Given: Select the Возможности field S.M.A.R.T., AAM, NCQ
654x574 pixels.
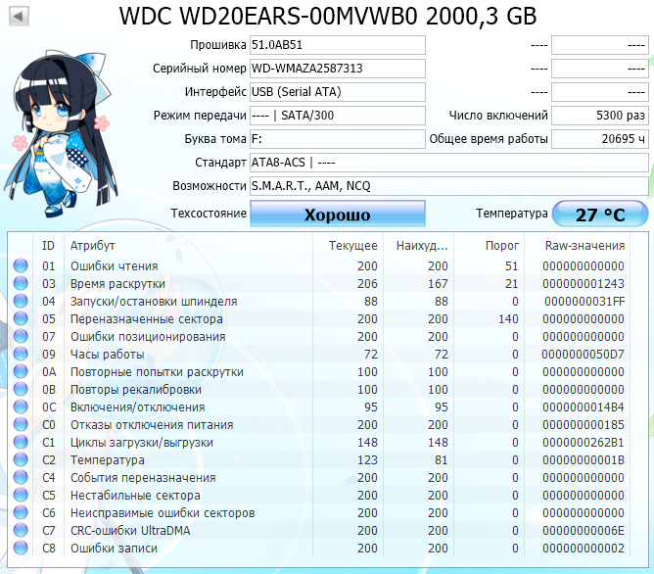Looking at the screenshot, I should [449, 186].
